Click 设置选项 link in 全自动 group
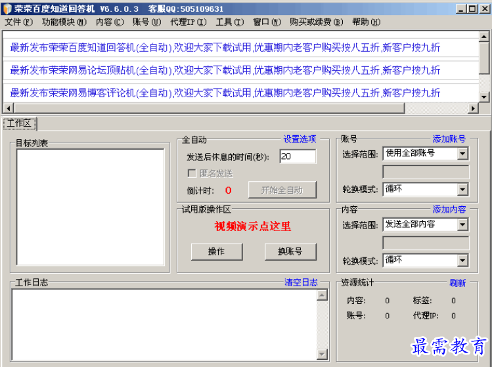This screenshot has width=492, height=367. tap(300, 139)
